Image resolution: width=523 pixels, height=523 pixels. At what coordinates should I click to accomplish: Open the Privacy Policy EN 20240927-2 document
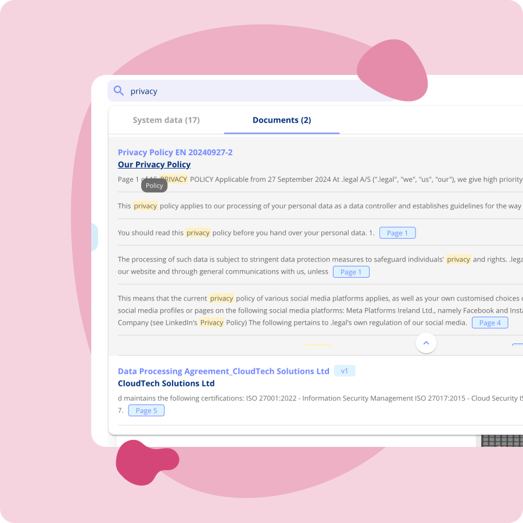(175, 152)
